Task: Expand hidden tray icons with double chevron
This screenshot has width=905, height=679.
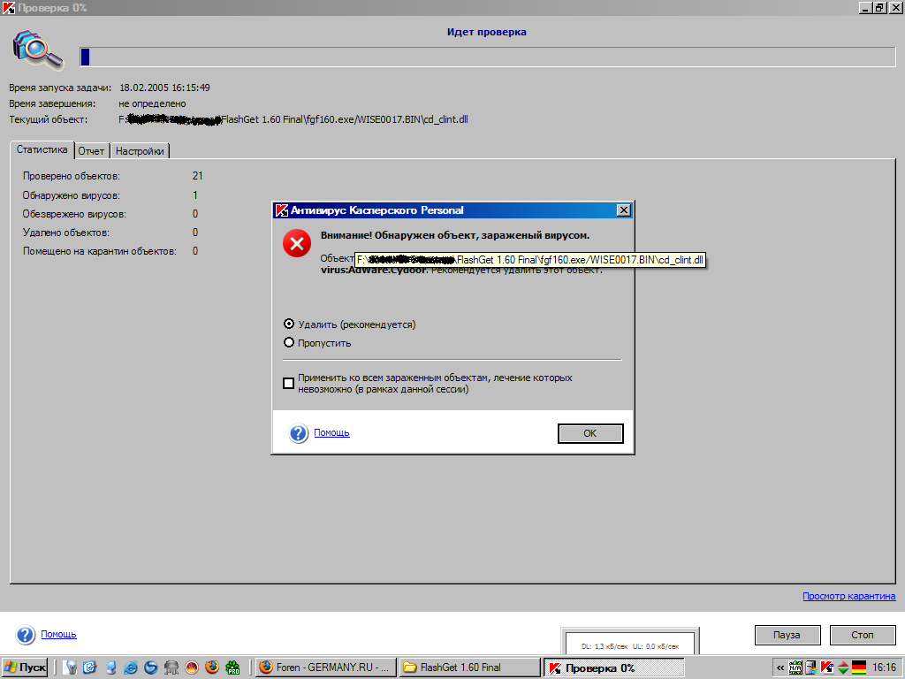Action: 780,668
